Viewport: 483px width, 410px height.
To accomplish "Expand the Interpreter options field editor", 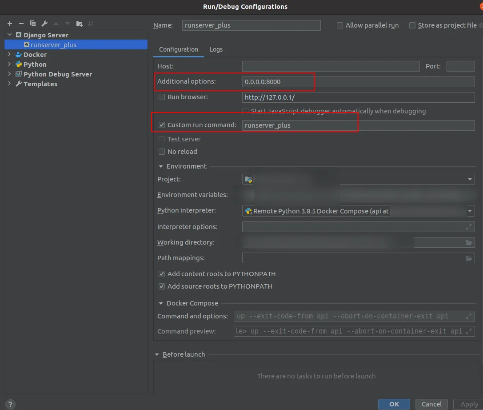I will tap(468, 227).
